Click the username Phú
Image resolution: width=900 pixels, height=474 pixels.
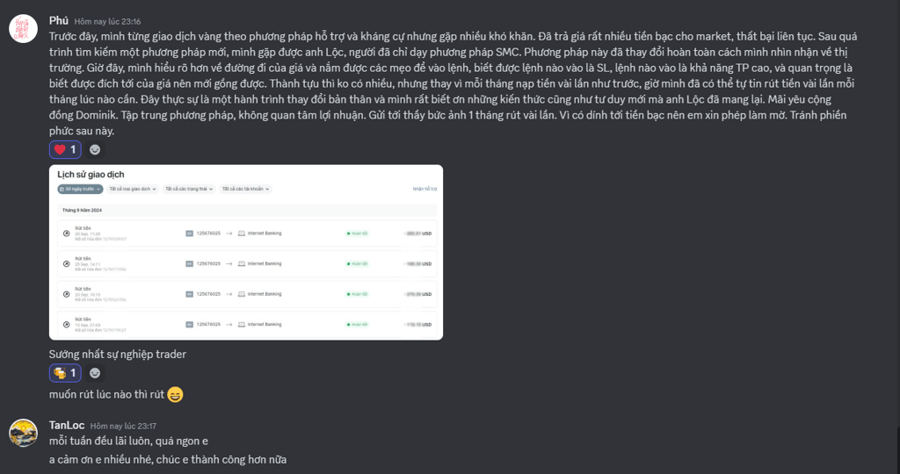tap(59, 21)
